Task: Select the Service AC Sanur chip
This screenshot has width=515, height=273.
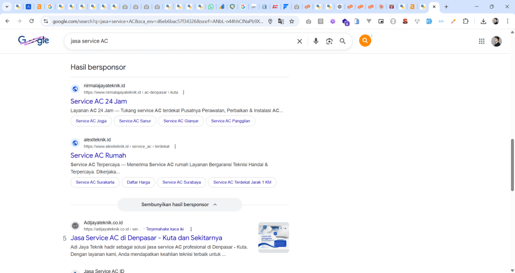Action: tap(135, 121)
